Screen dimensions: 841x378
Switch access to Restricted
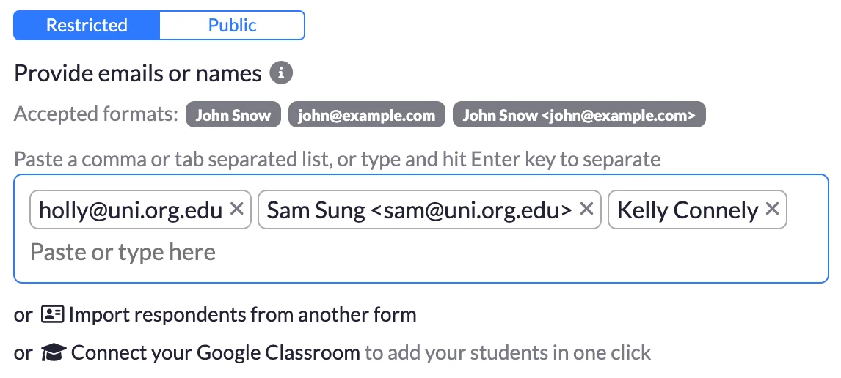[x=87, y=26]
